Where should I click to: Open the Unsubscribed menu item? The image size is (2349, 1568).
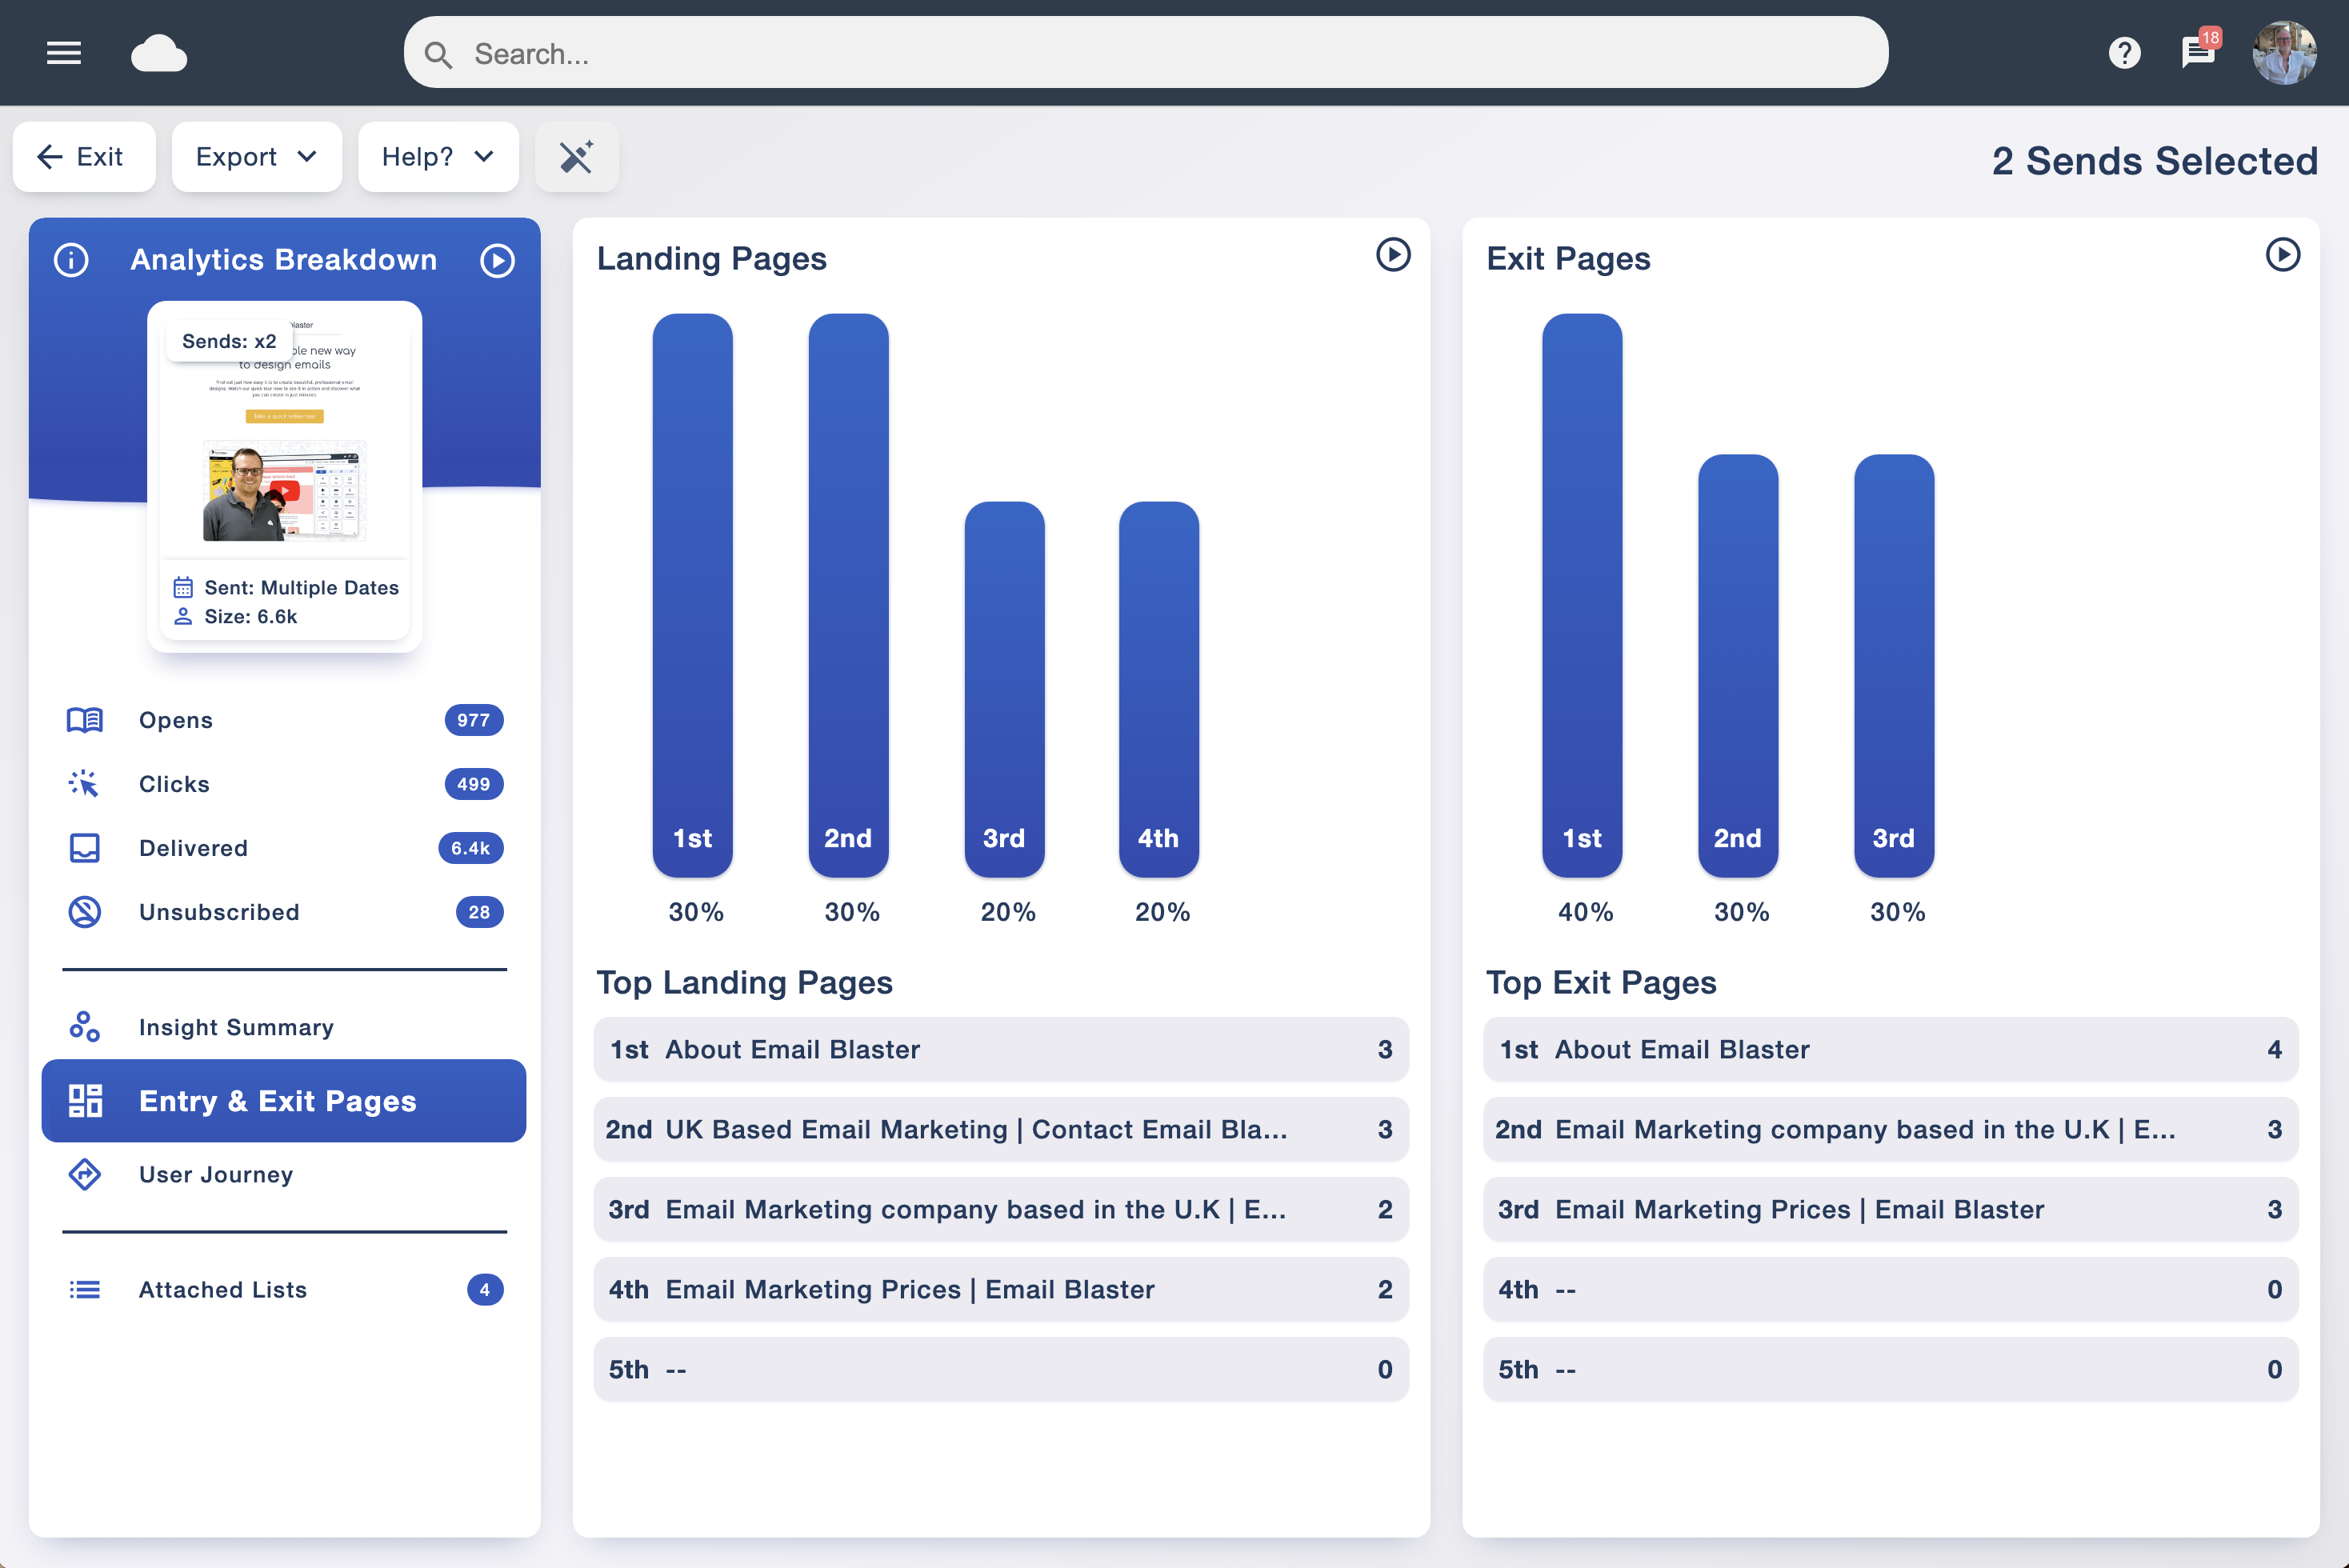(x=284, y=912)
